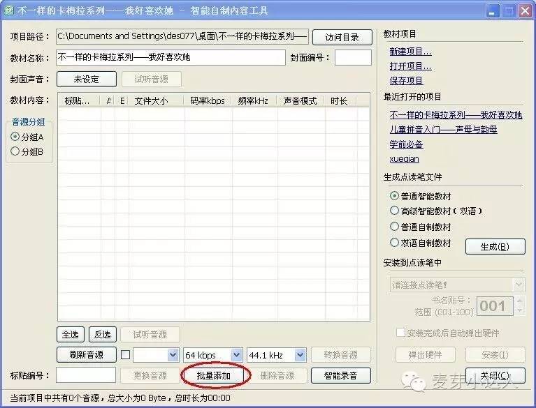The height and width of the screenshot is (408, 536).
Task: Select 分组B radio button
Action: coord(15,151)
